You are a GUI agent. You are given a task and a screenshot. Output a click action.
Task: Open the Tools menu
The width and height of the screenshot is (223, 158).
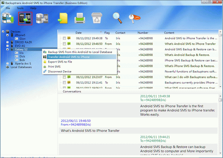point(20,8)
